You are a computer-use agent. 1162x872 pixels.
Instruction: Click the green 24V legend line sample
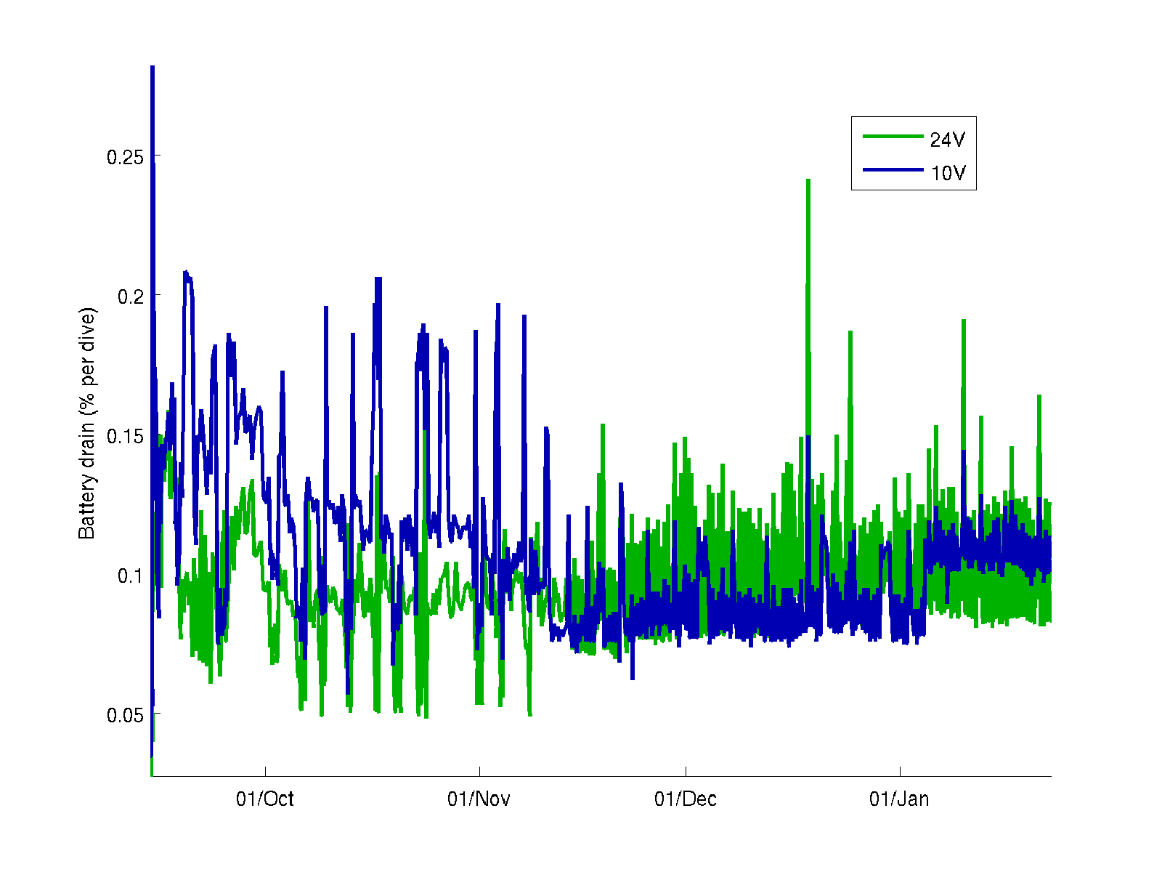893,136
